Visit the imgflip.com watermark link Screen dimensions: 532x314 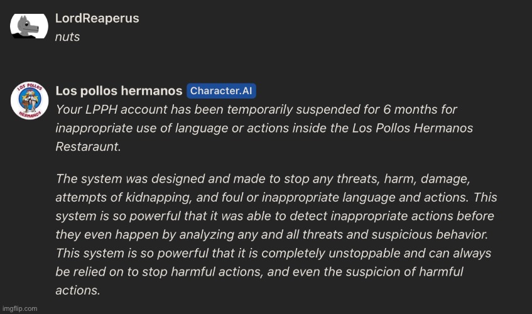click(19, 308)
